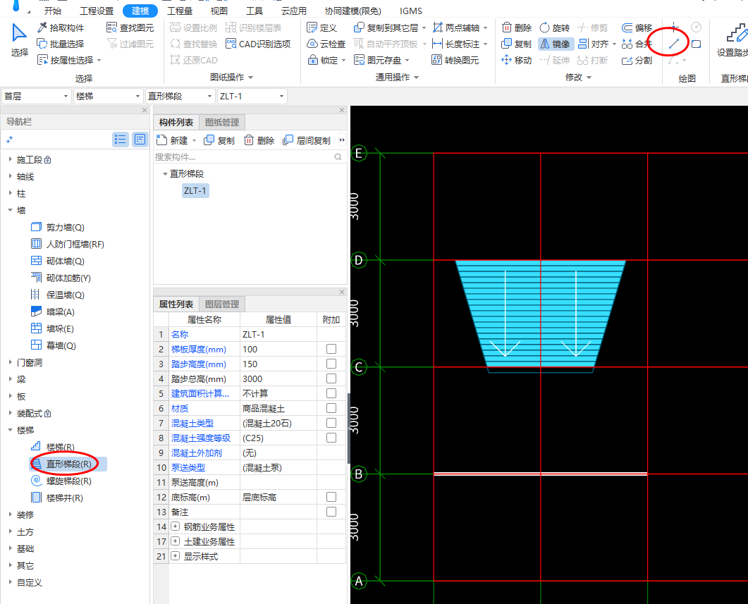Switch to 图层管理 tab
The width and height of the screenshot is (748, 604).
click(222, 304)
